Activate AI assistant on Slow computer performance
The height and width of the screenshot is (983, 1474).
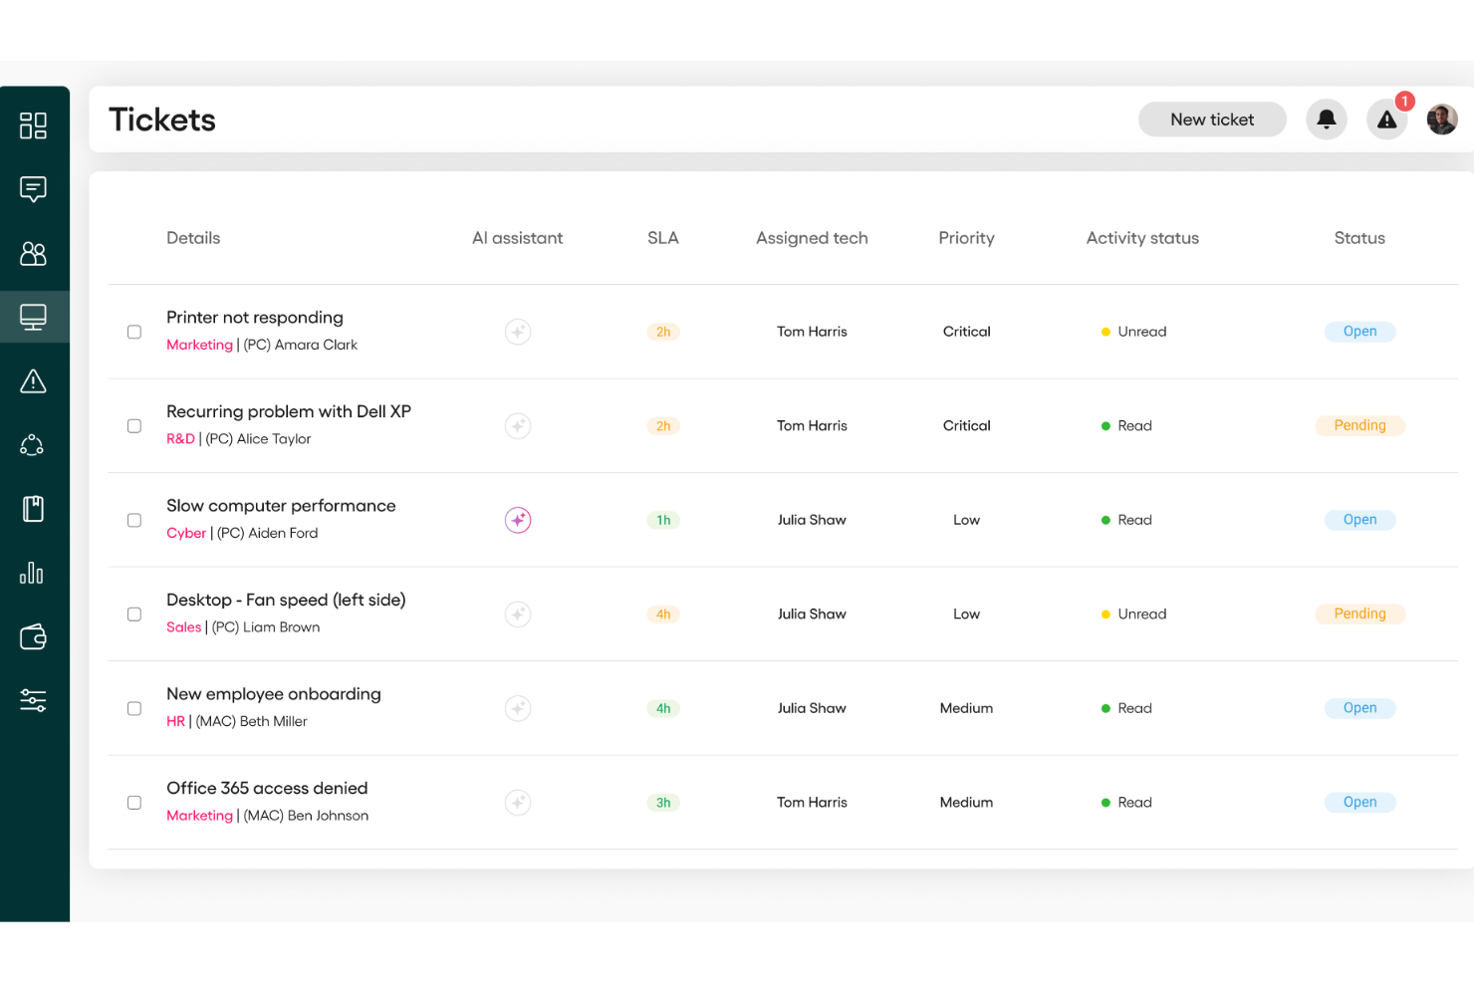point(517,519)
